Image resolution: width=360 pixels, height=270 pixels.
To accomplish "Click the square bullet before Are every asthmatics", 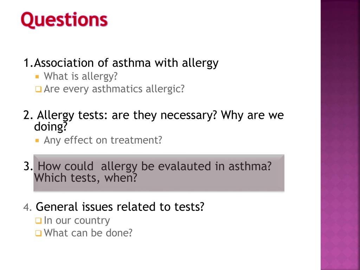I will pyautogui.click(x=38, y=89).
